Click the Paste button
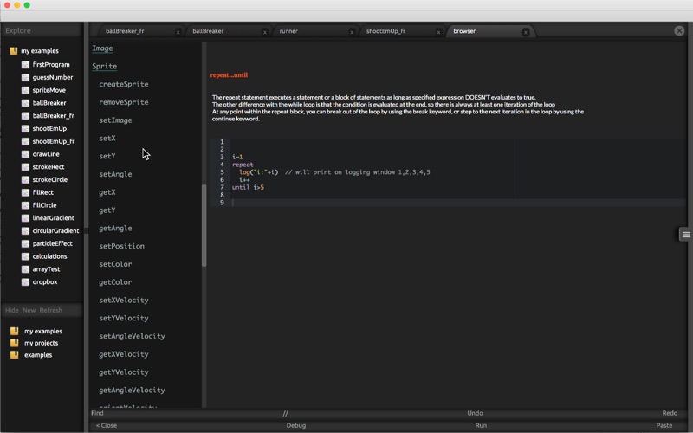 coord(664,425)
